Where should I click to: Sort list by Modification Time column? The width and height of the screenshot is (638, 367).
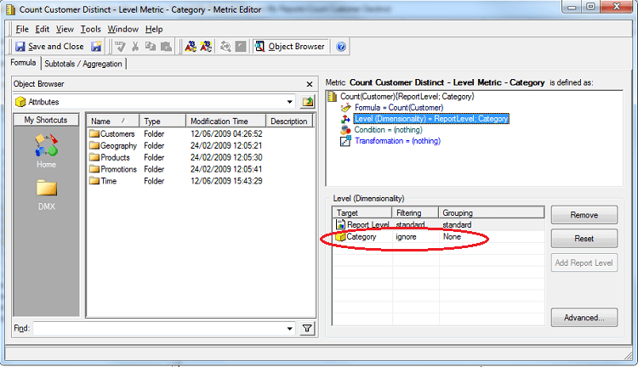[x=219, y=121]
